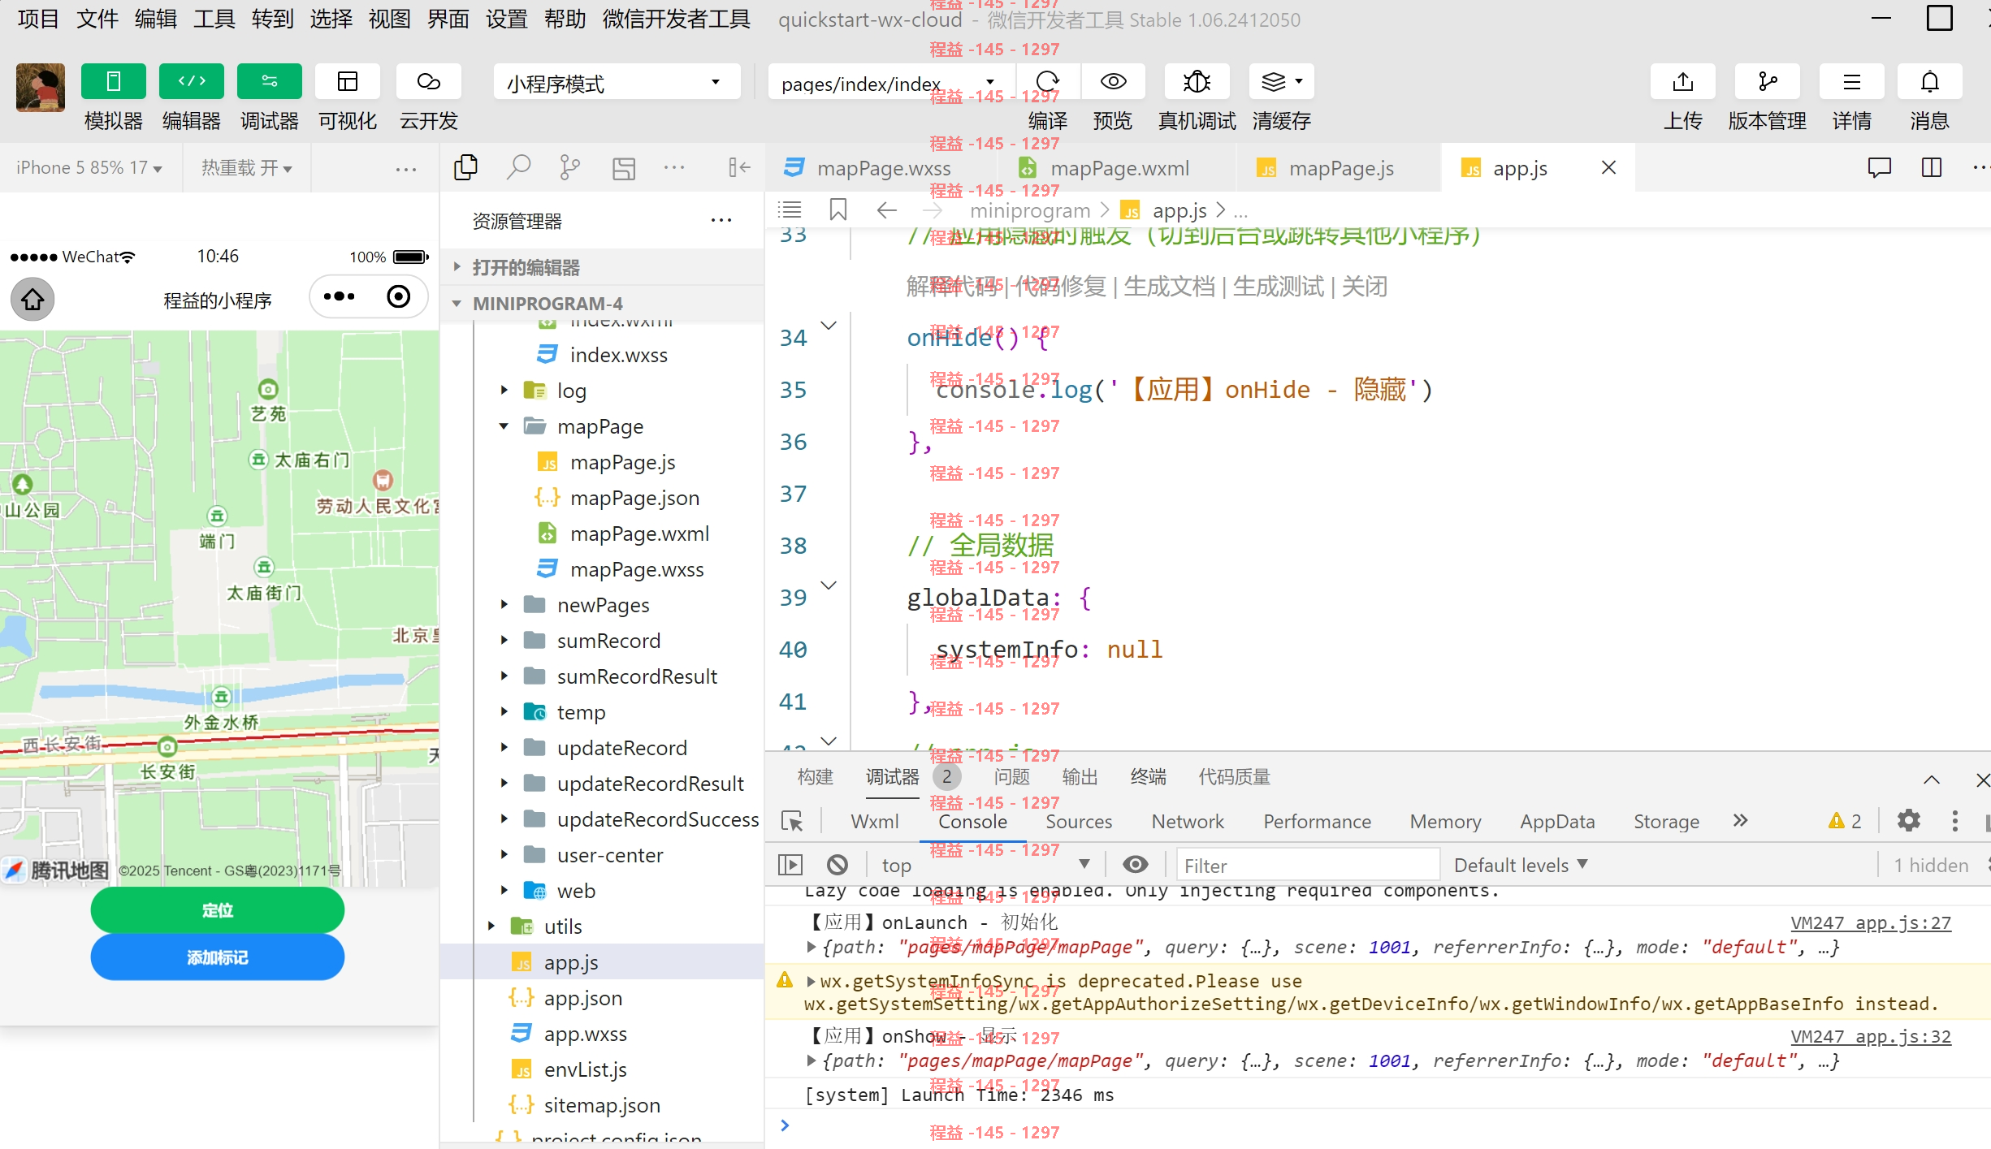This screenshot has width=1991, height=1149.
Task: Open the 云开发 cloud development console
Action: [429, 82]
